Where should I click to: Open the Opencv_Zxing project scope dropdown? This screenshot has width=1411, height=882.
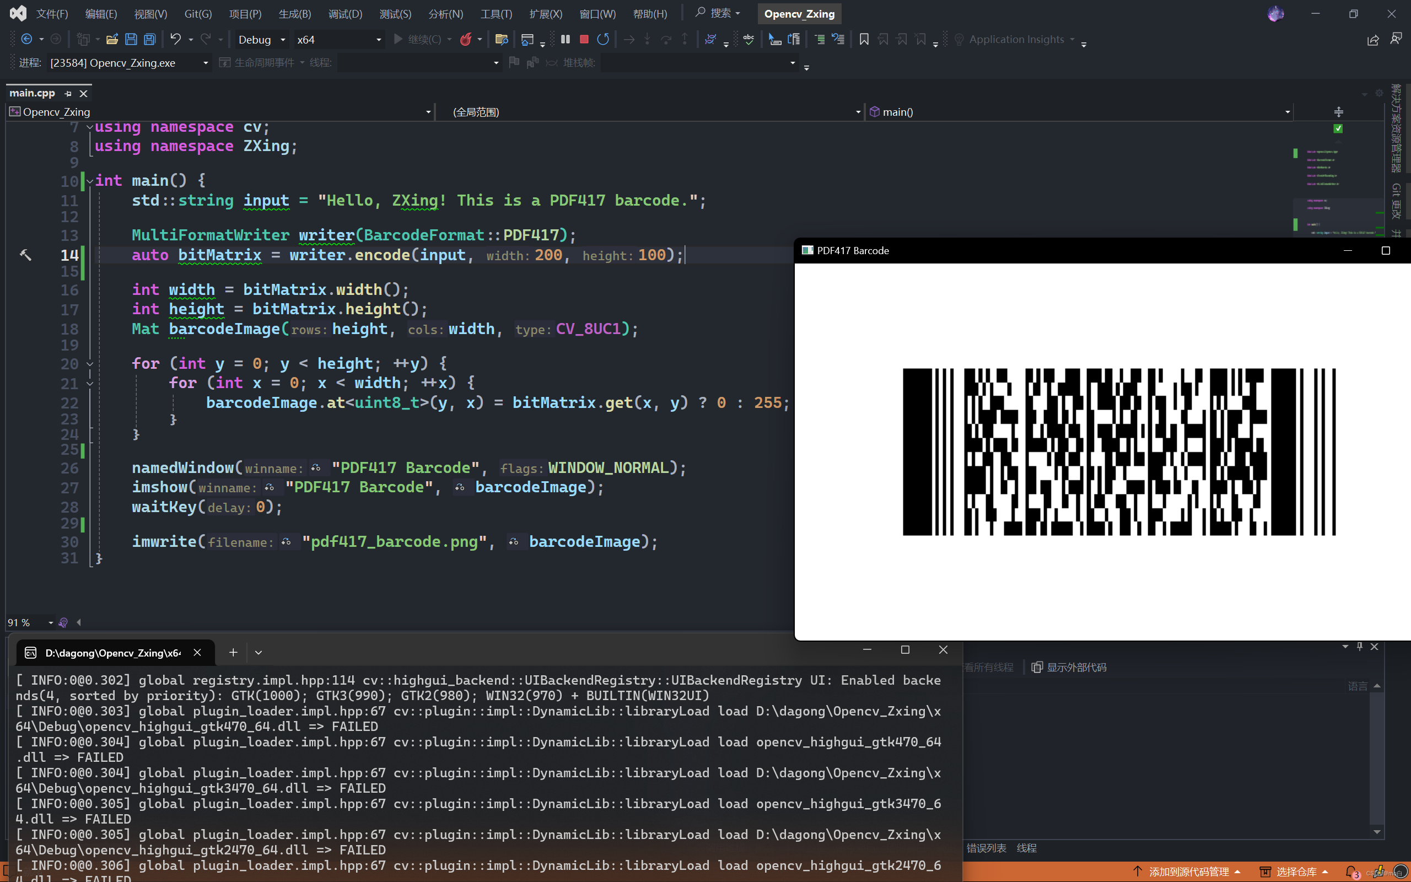tap(220, 111)
